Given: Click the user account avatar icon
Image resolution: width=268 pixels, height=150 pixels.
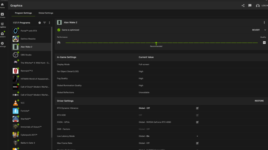Looking at the screenshot, I should (258, 6).
